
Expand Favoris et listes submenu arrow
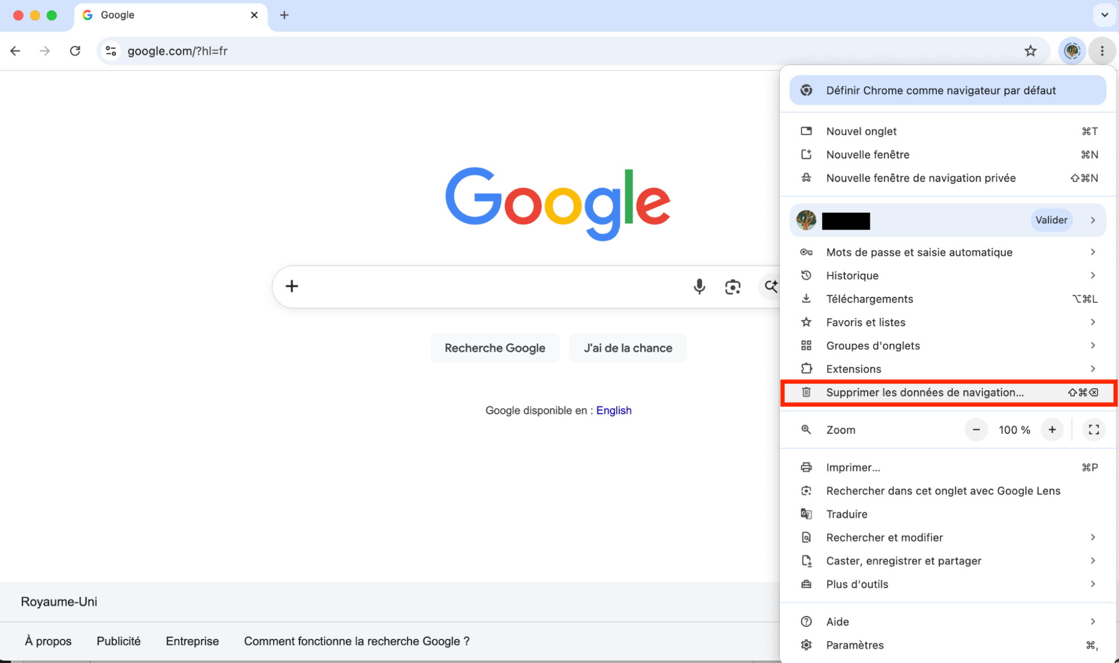coord(1093,322)
